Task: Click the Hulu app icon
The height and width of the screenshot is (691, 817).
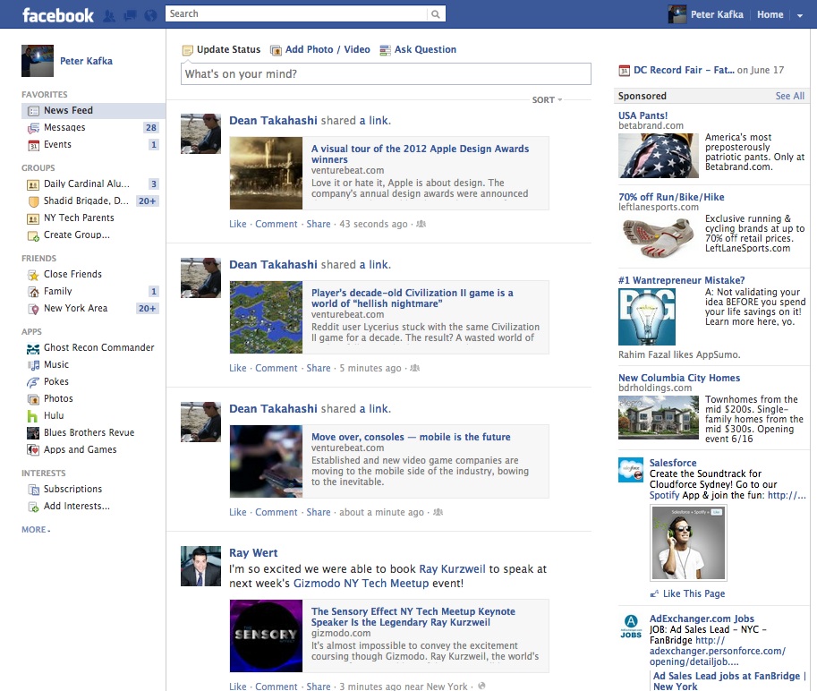Action: click(33, 416)
